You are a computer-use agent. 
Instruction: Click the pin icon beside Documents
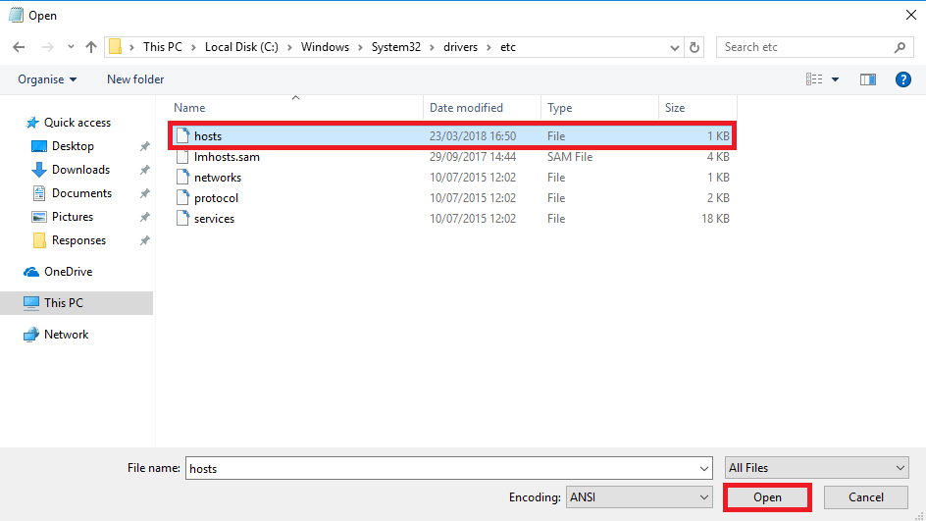pos(145,193)
